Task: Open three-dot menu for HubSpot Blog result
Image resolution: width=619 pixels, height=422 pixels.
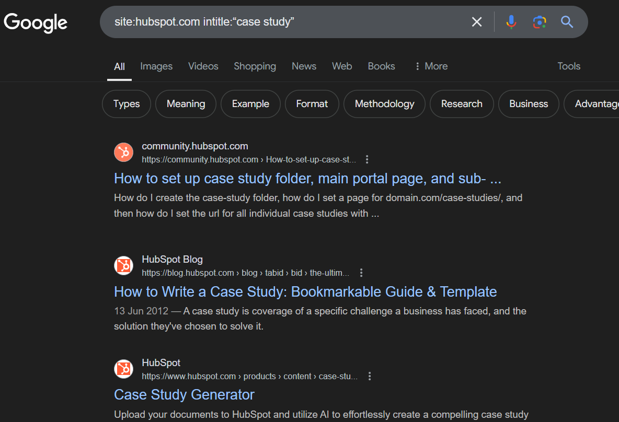Action: pos(361,273)
